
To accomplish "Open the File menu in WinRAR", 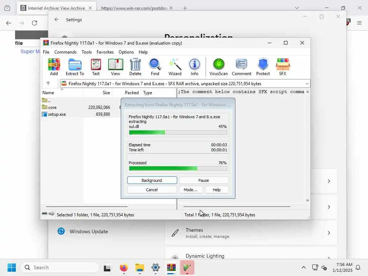I will click(46, 52).
